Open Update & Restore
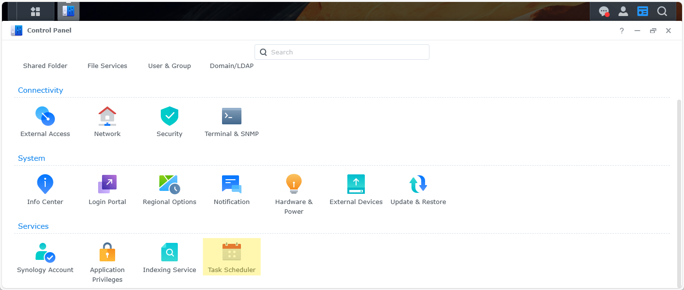684x290 pixels. [x=418, y=185]
